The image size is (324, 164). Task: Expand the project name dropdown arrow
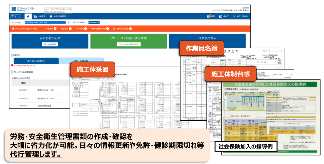click(x=68, y=22)
